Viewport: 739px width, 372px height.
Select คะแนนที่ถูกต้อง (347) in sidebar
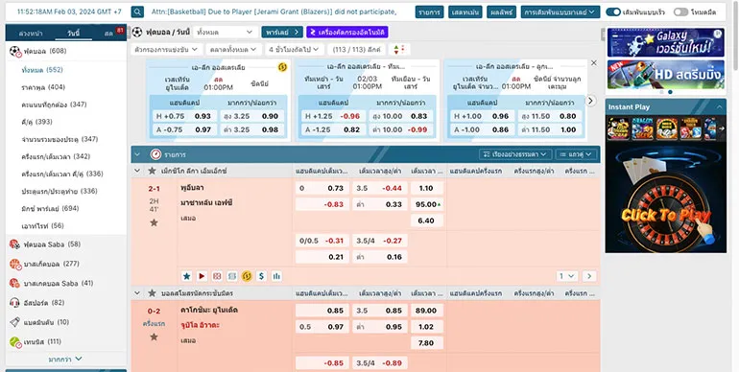(x=54, y=105)
